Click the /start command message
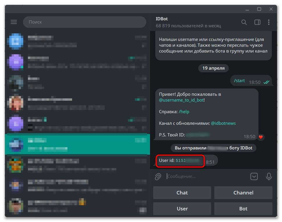The image size is (282, 222). (x=239, y=81)
